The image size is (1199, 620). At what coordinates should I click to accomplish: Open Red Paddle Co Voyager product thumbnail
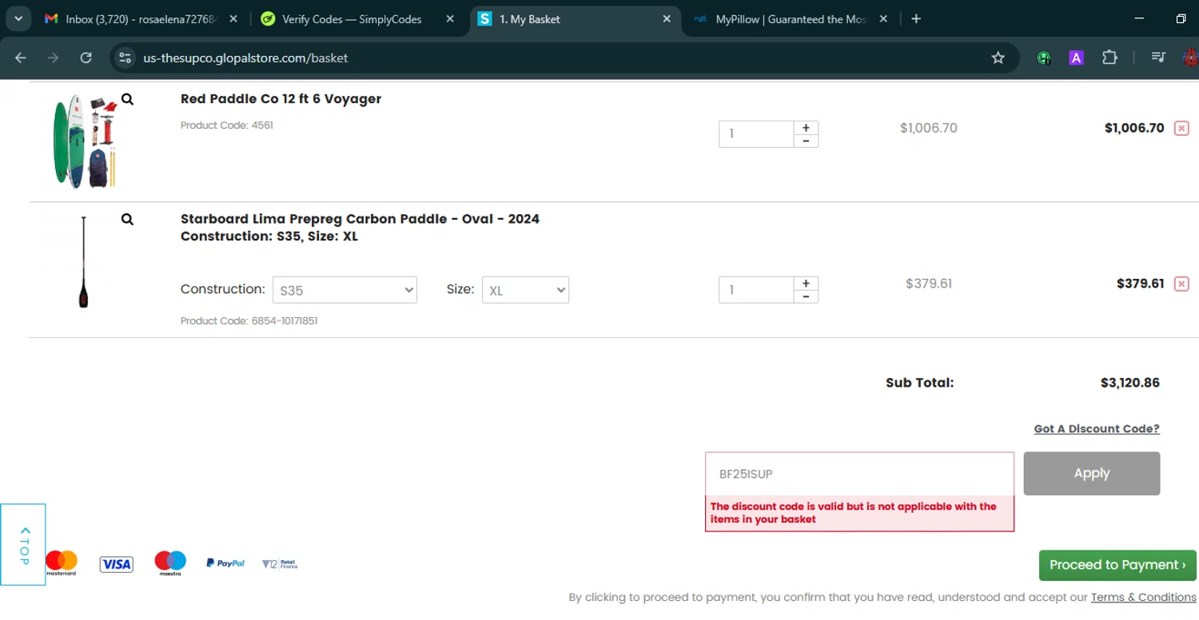click(x=84, y=141)
